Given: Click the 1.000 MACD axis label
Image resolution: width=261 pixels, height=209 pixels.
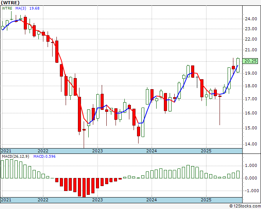Looking at the screenshot, I should click(251, 166).
